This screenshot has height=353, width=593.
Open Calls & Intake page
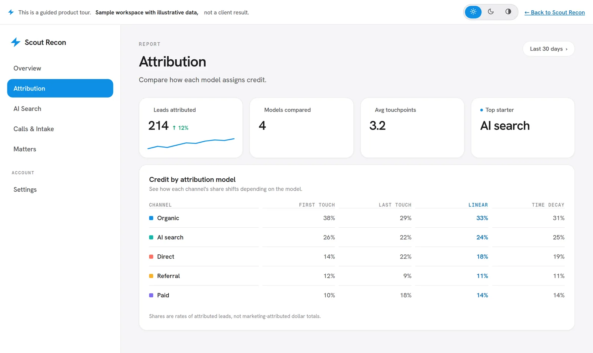pyautogui.click(x=60, y=129)
